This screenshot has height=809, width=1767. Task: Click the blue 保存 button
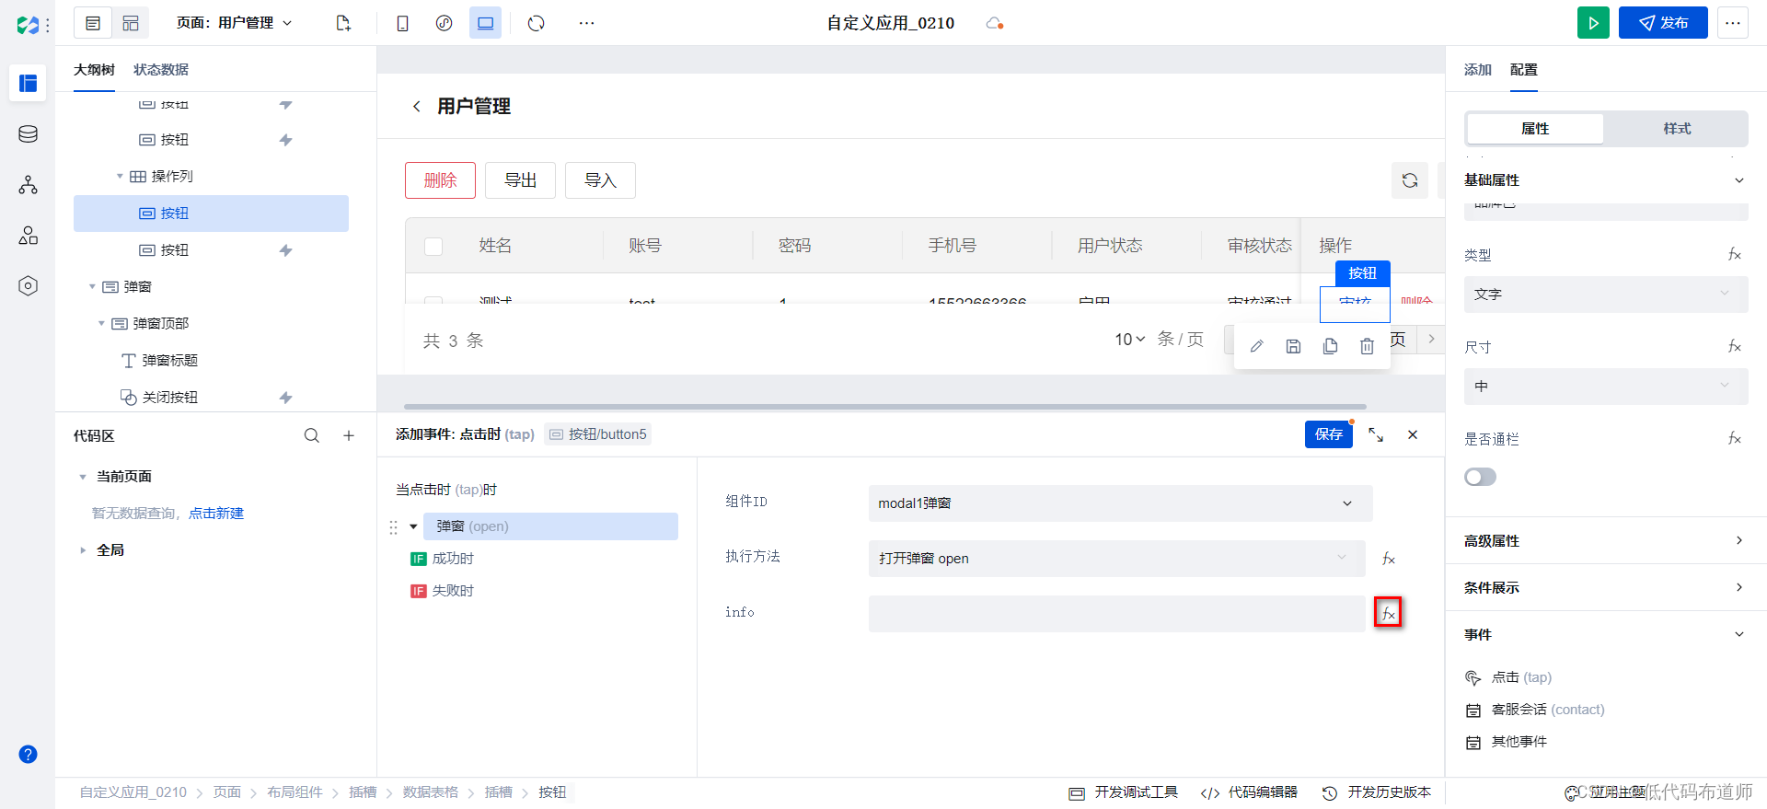point(1328,434)
